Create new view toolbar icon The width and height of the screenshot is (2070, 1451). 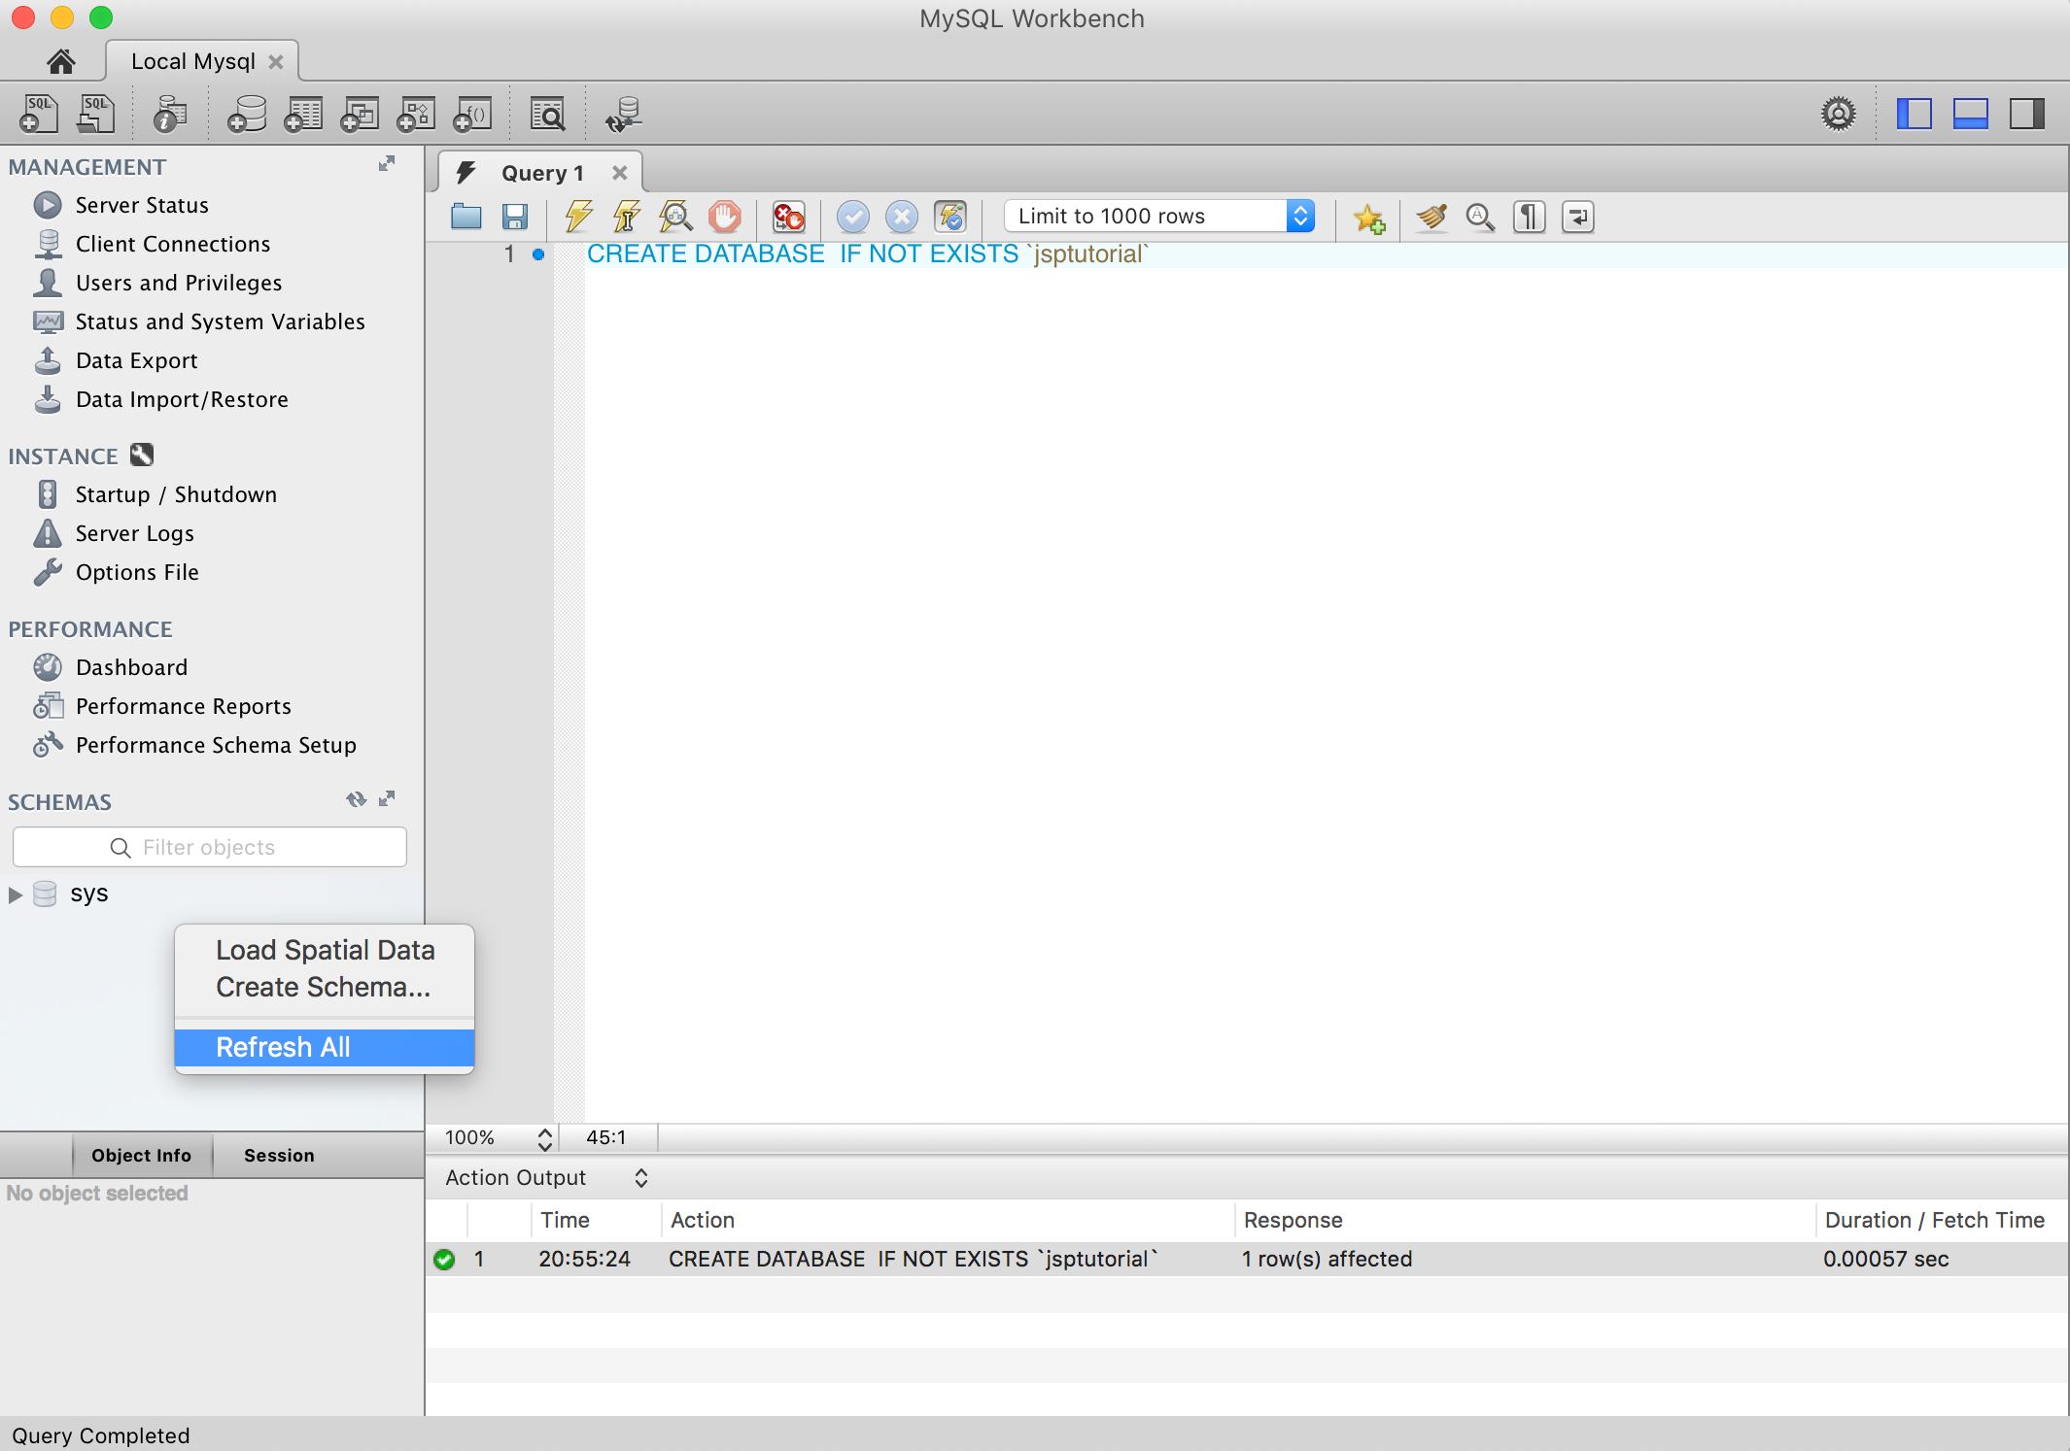coord(360,114)
